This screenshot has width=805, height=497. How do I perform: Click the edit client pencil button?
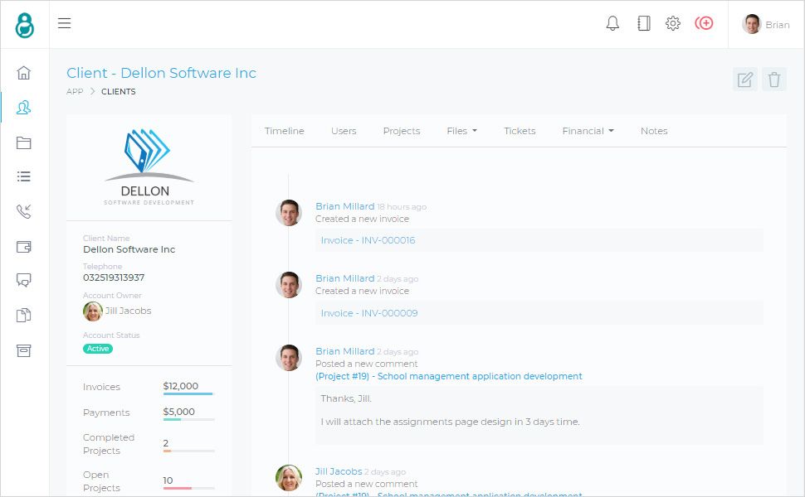pyautogui.click(x=745, y=80)
